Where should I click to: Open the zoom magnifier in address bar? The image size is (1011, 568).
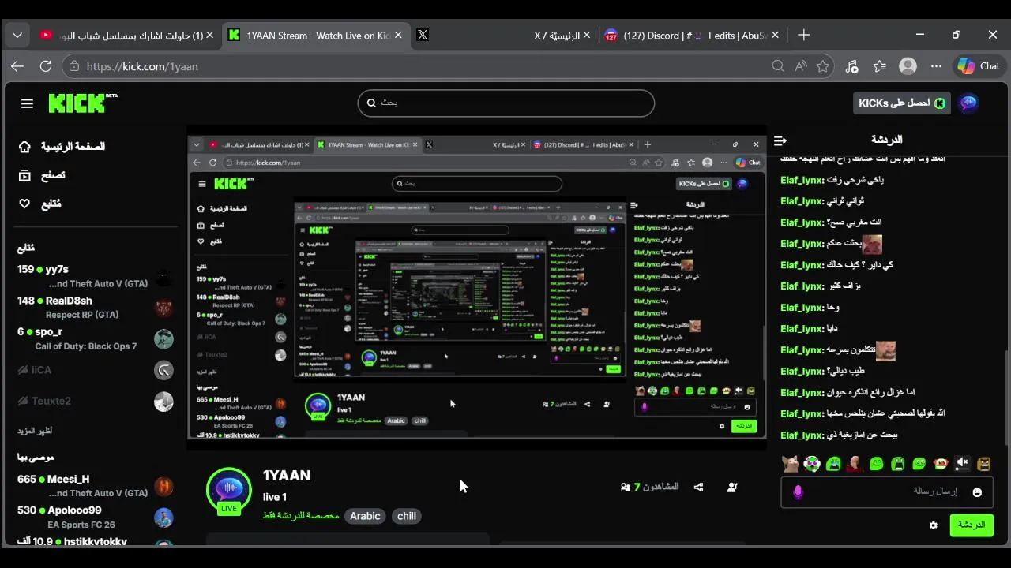click(x=778, y=66)
